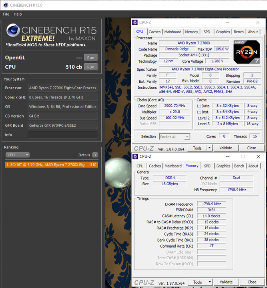
Task: Click Close button in lower CPU-Z window
Action: (x=252, y=282)
